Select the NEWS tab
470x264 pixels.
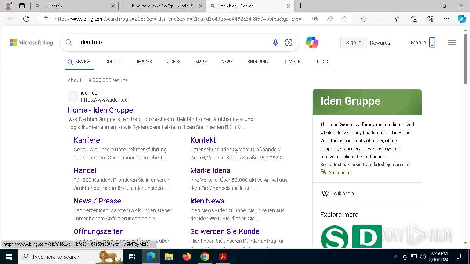[227, 62]
